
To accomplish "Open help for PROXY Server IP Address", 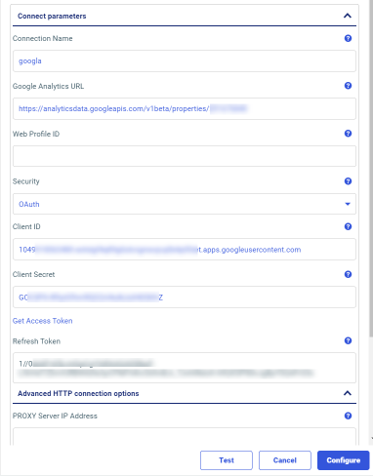I will (348, 416).
